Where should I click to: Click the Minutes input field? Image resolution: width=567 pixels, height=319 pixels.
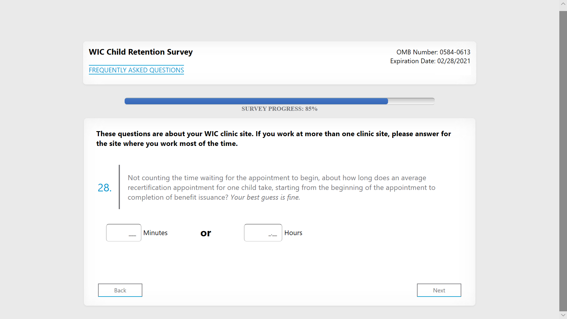(x=123, y=233)
